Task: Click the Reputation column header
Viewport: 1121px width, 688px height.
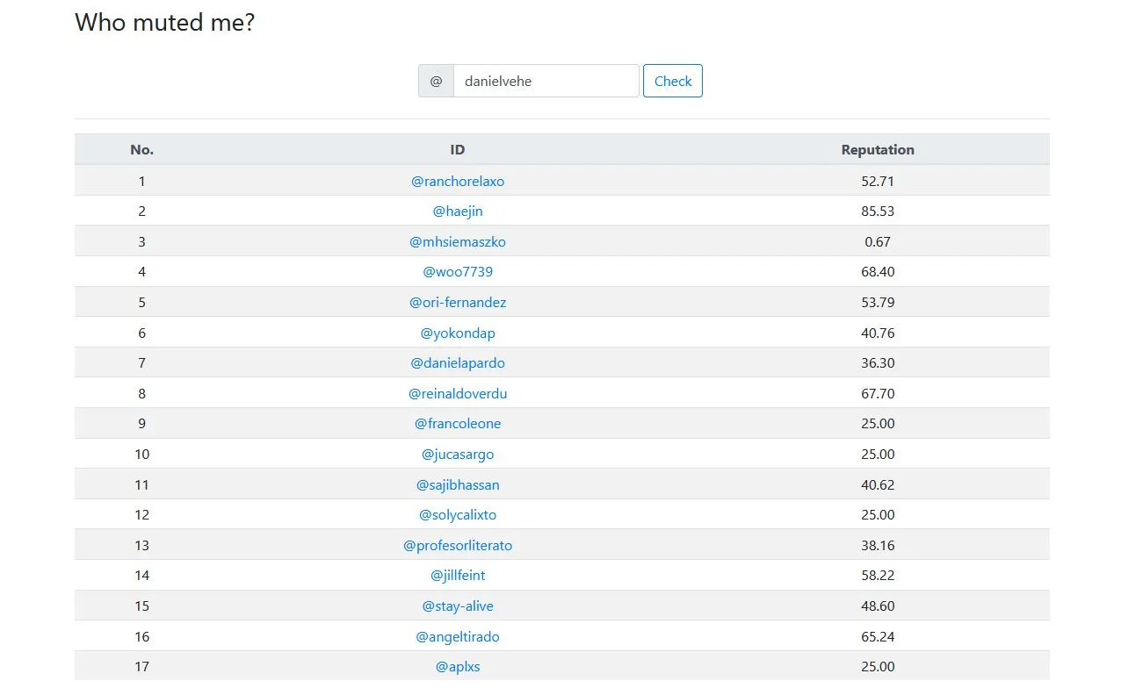Action: [878, 150]
